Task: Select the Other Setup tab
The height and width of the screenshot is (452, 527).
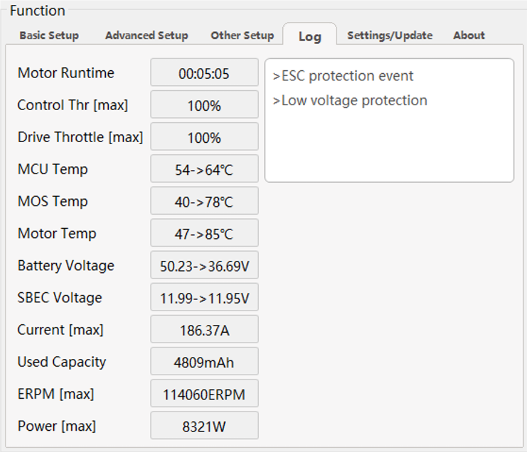Action: [242, 35]
